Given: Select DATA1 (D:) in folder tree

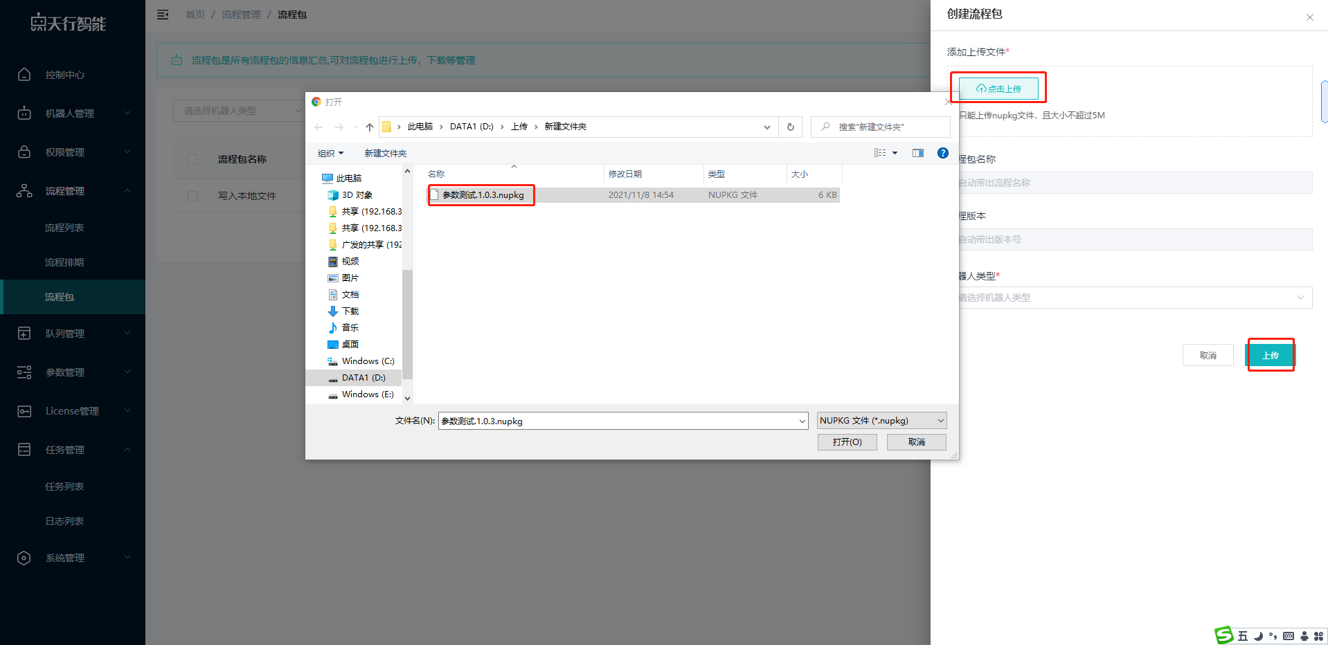Looking at the screenshot, I should coord(364,378).
